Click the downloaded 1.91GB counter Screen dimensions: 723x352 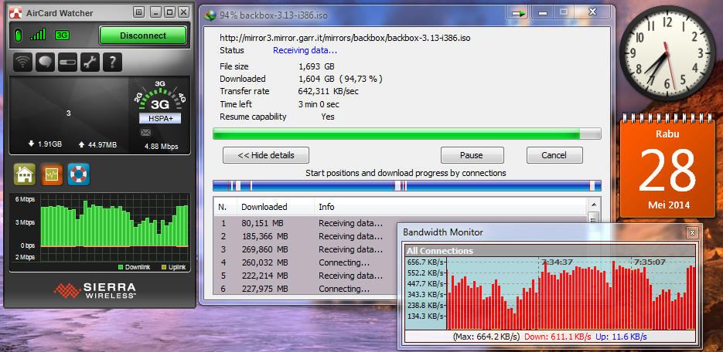coord(45,144)
